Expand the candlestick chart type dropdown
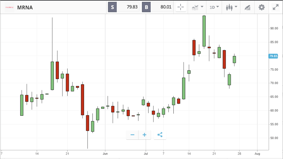Viewport: 283px width, 159px height. tap(236, 7)
